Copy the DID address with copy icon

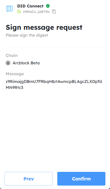54,11
